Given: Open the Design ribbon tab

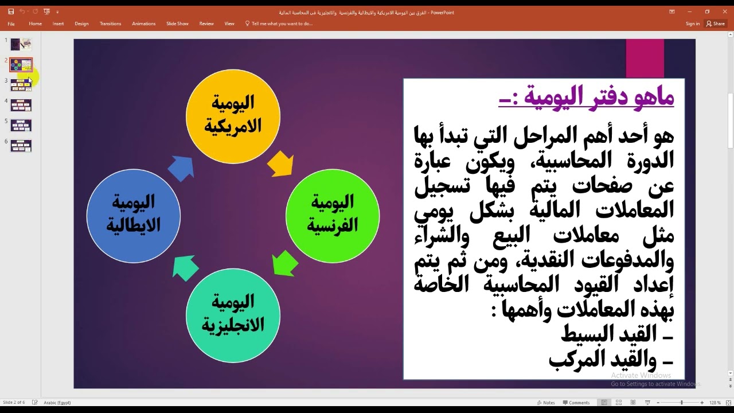Looking at the screenshot, I should click(x=81, y=24).
